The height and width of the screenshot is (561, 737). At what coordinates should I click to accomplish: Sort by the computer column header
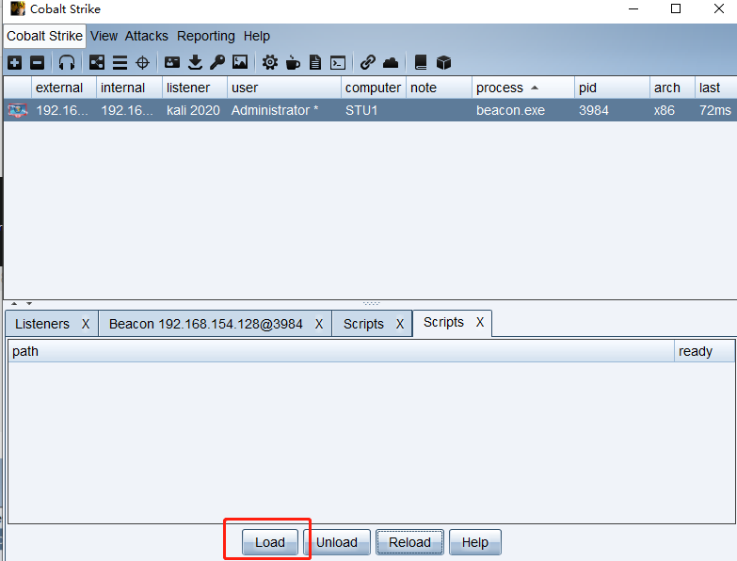point(373,88)
